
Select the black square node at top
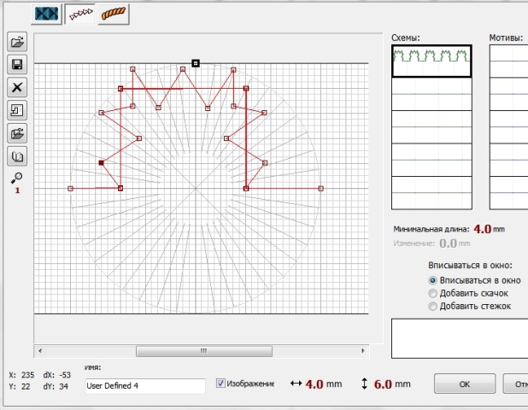(196, 63)
